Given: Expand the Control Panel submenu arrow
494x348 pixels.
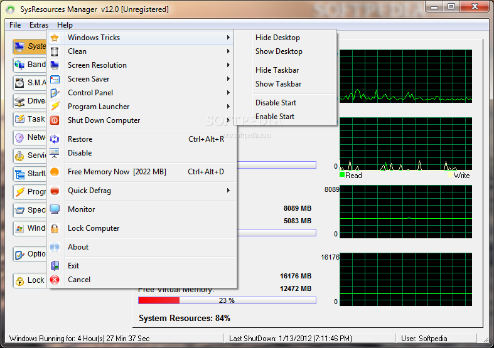Looking at the screenshot, I should click(x=228, y=93).
